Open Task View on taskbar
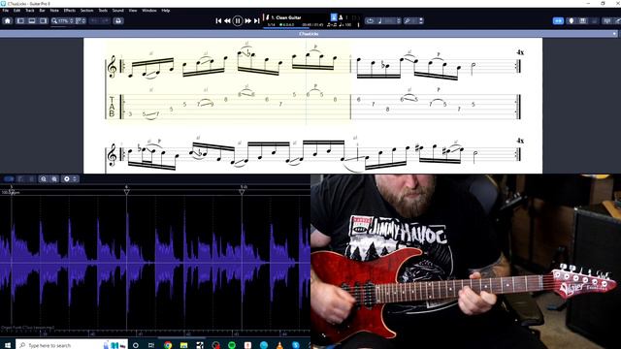The height and width of the screenshot is (349, 621). (x=151, y=345)
